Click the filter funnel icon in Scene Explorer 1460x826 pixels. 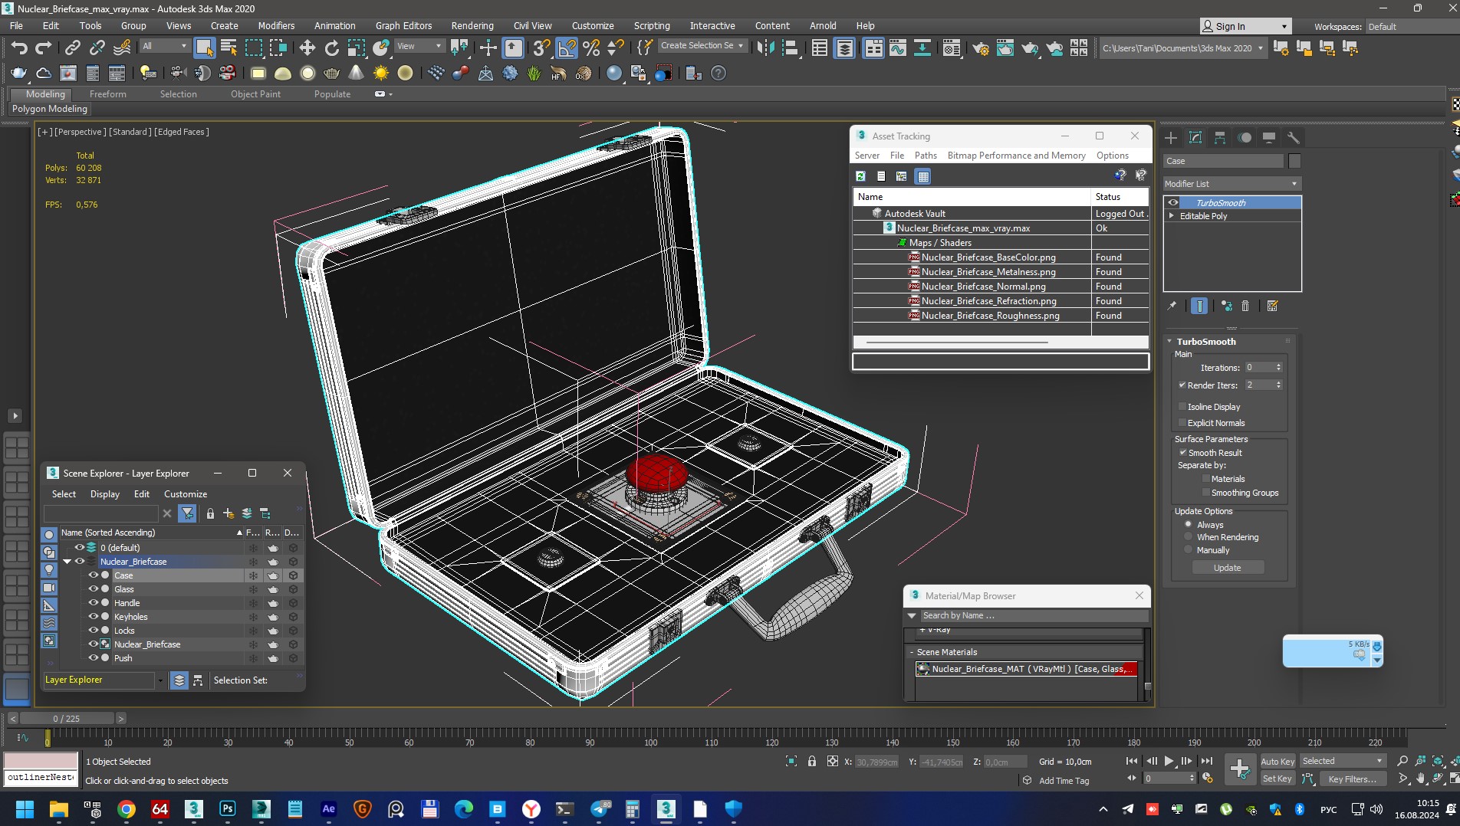click(187, 513)
